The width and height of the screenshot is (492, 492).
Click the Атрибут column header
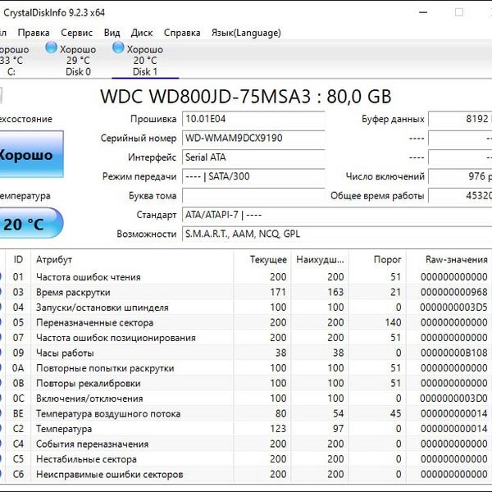132,259
